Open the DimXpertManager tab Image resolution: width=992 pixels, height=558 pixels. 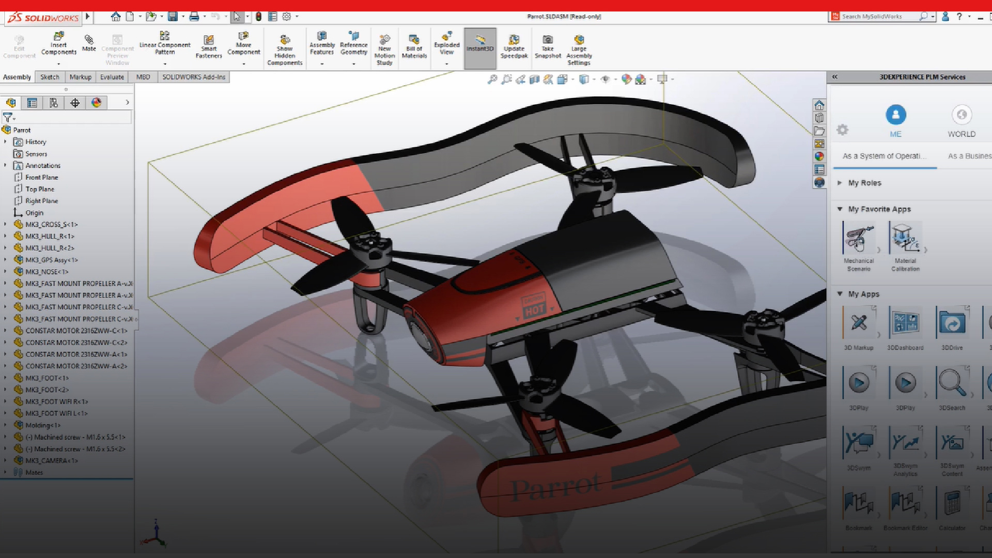[75, 103]
